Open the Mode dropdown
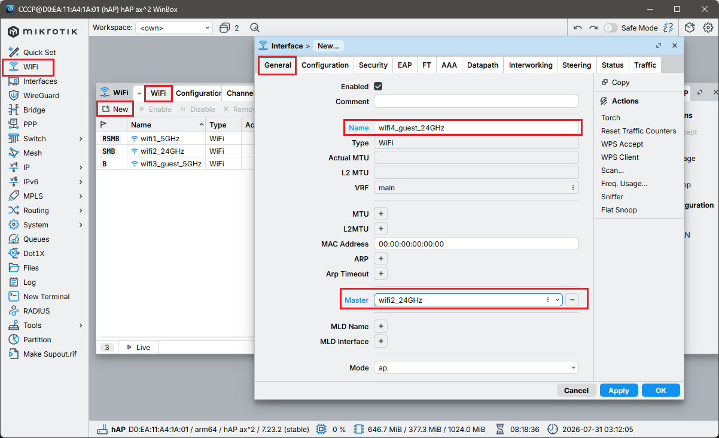This screenshot has height=438, width=719. [476, 367]
